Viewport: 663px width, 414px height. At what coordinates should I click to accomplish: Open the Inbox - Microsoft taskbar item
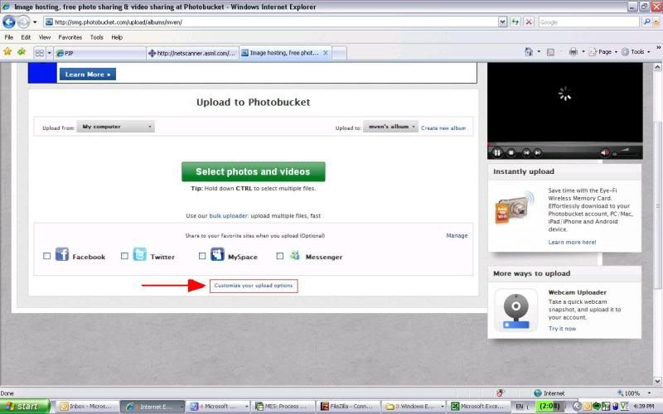click(87, 407)
